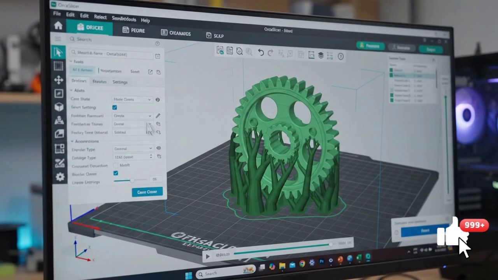Click the playback progress slider knob

click(x=331, y=244)
